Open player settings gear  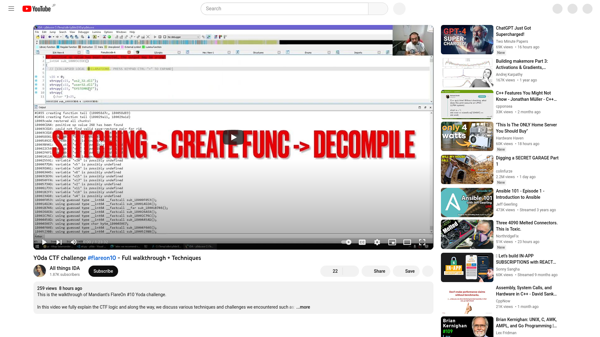[x=377, y=242]
